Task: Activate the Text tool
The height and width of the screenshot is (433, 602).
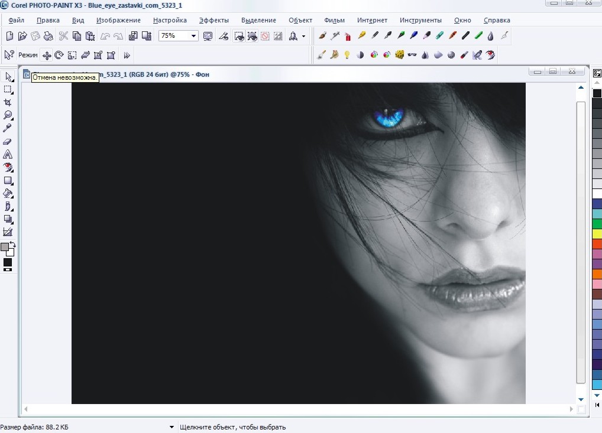Action: coord(8,155)
